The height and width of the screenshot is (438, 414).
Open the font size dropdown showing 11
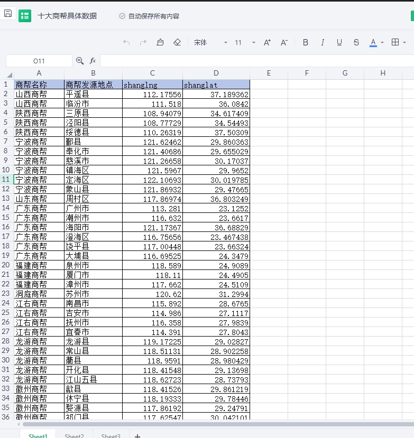click(x=245, y=42)
